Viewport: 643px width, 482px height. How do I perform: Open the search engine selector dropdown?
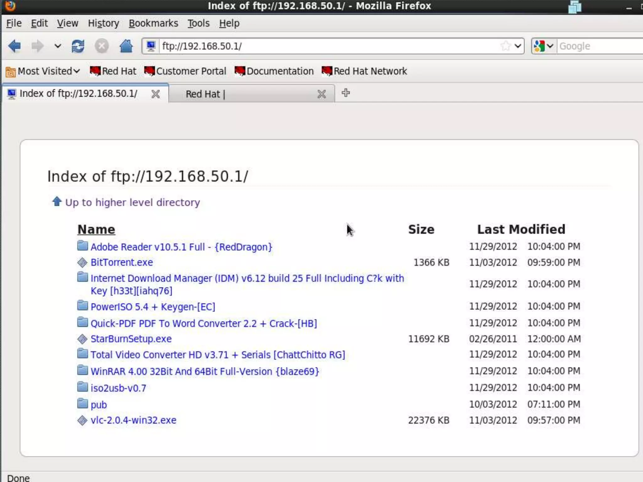point(544,46)
